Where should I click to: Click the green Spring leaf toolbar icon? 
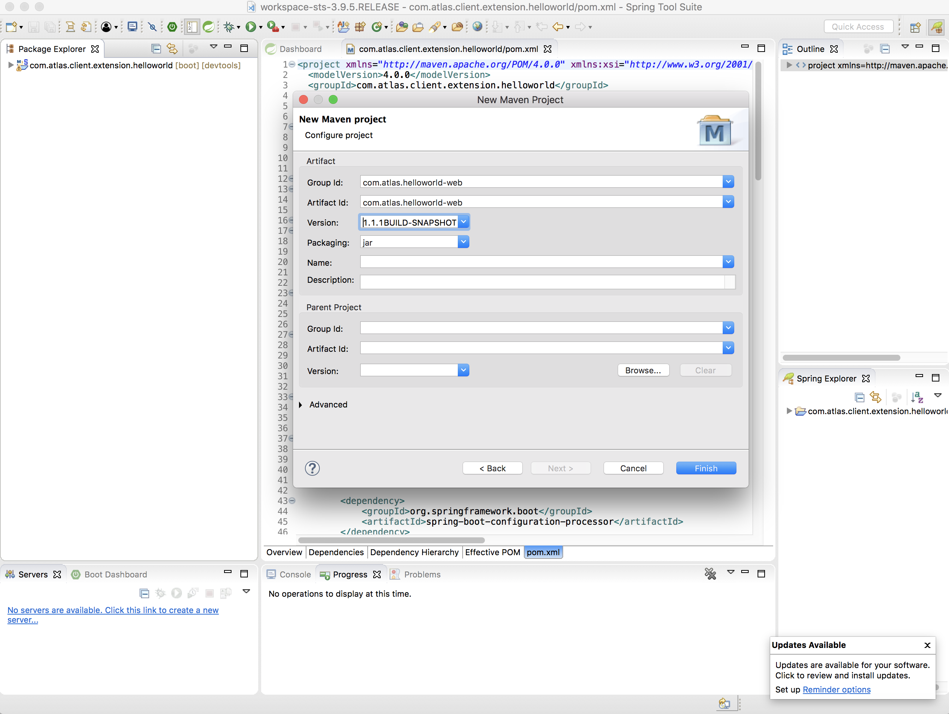(208, 27)
